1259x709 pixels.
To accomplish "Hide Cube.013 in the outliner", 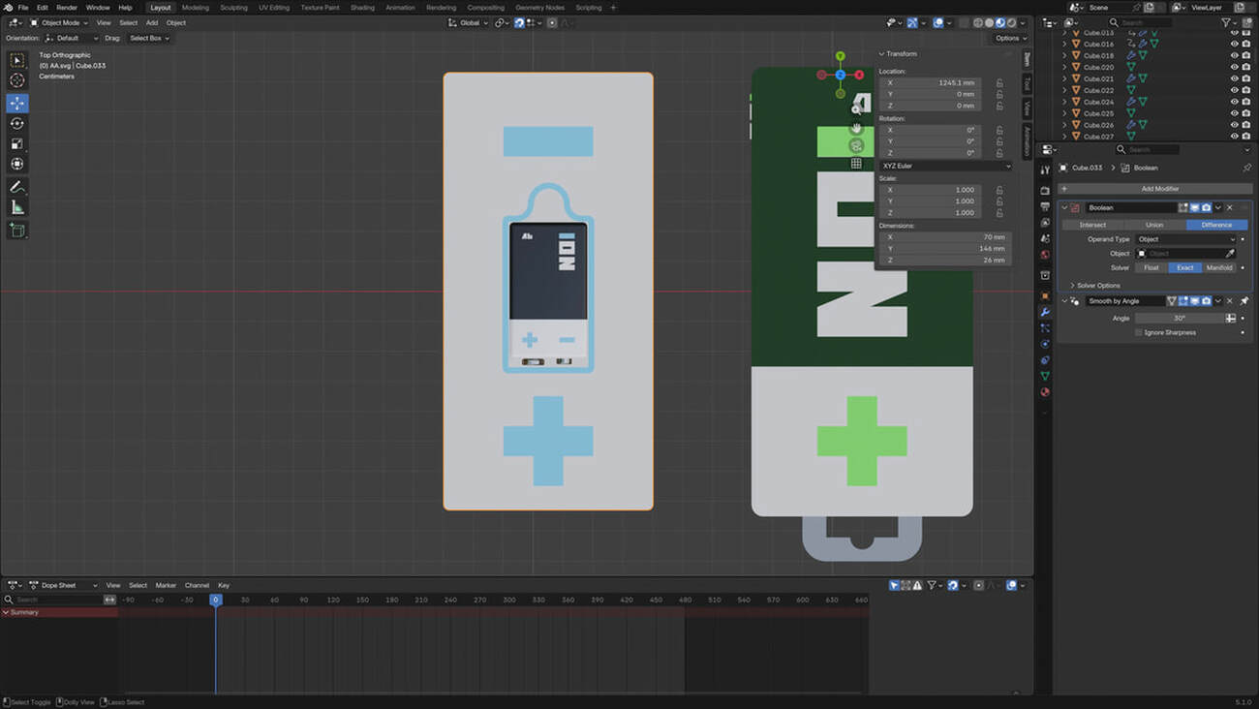I will 1234,32.
